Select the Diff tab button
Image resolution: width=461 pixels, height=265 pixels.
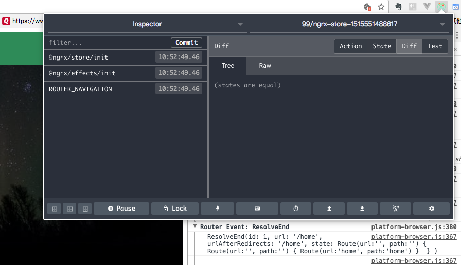pos(409,46)
